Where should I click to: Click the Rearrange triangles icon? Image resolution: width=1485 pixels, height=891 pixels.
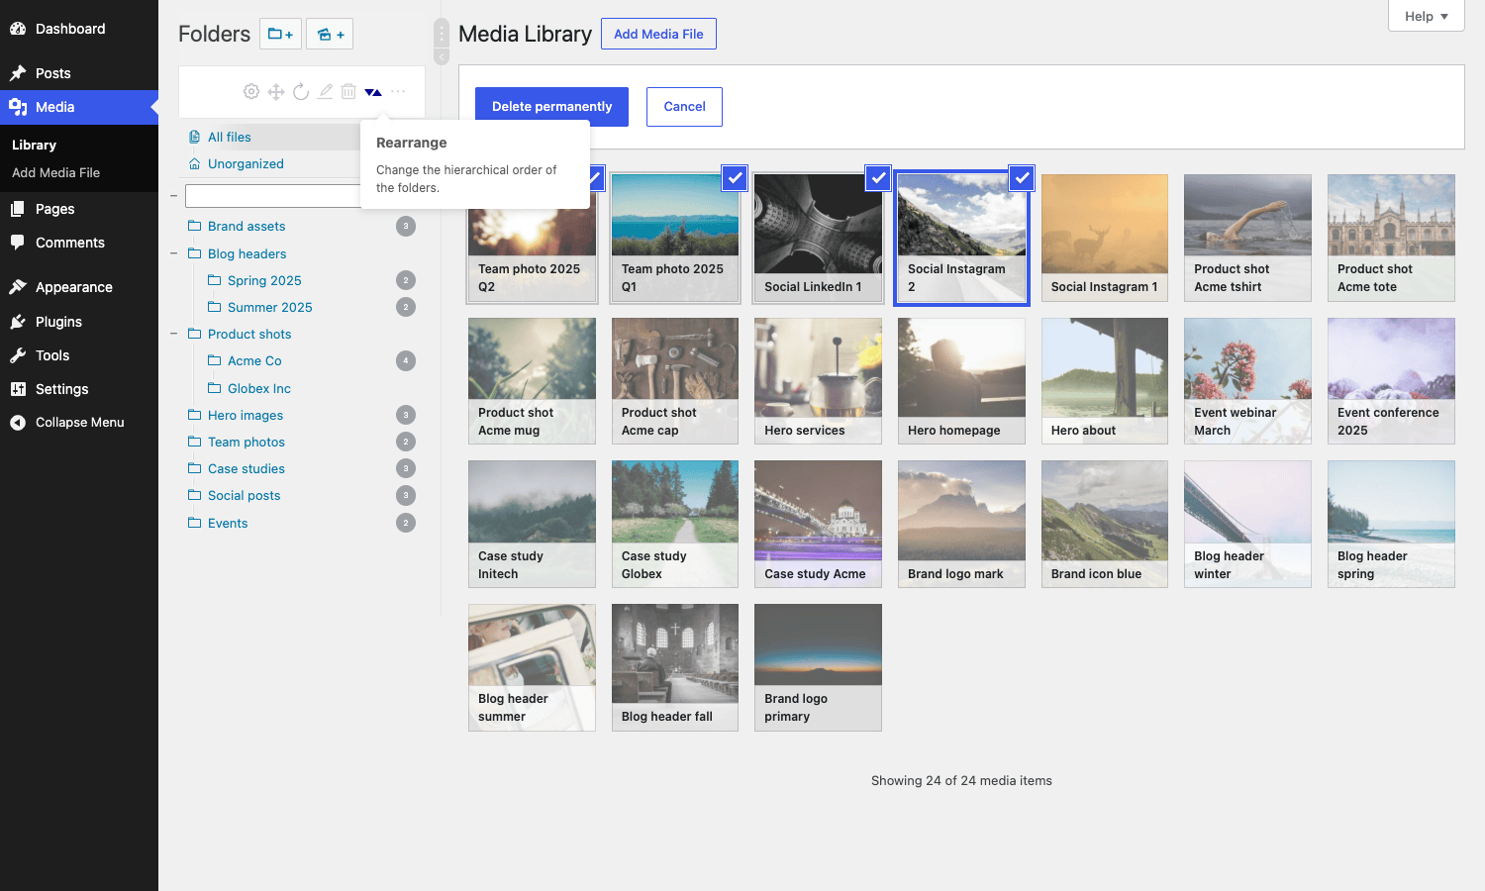[373, 92]
